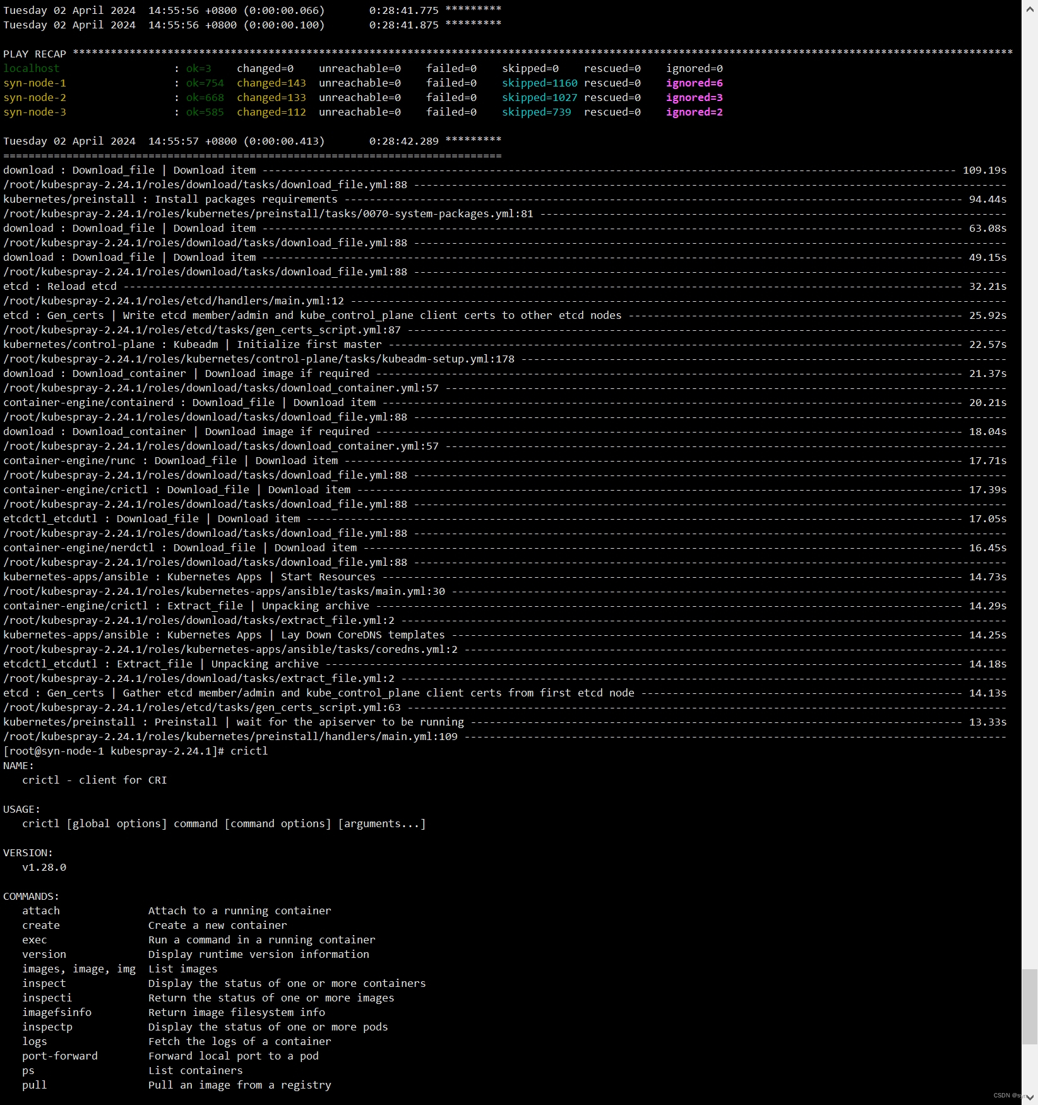Click the create command
1038x1105 pixels.
(41, 925)
